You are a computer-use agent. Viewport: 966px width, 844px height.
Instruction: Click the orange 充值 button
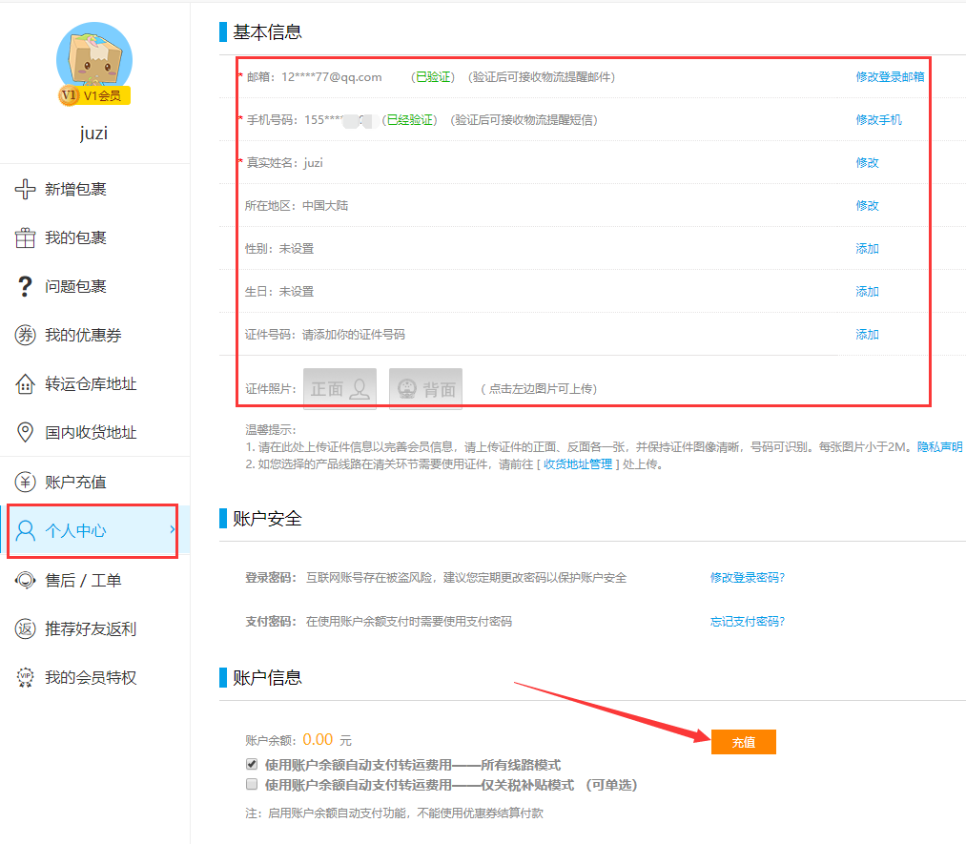(744, 742)
